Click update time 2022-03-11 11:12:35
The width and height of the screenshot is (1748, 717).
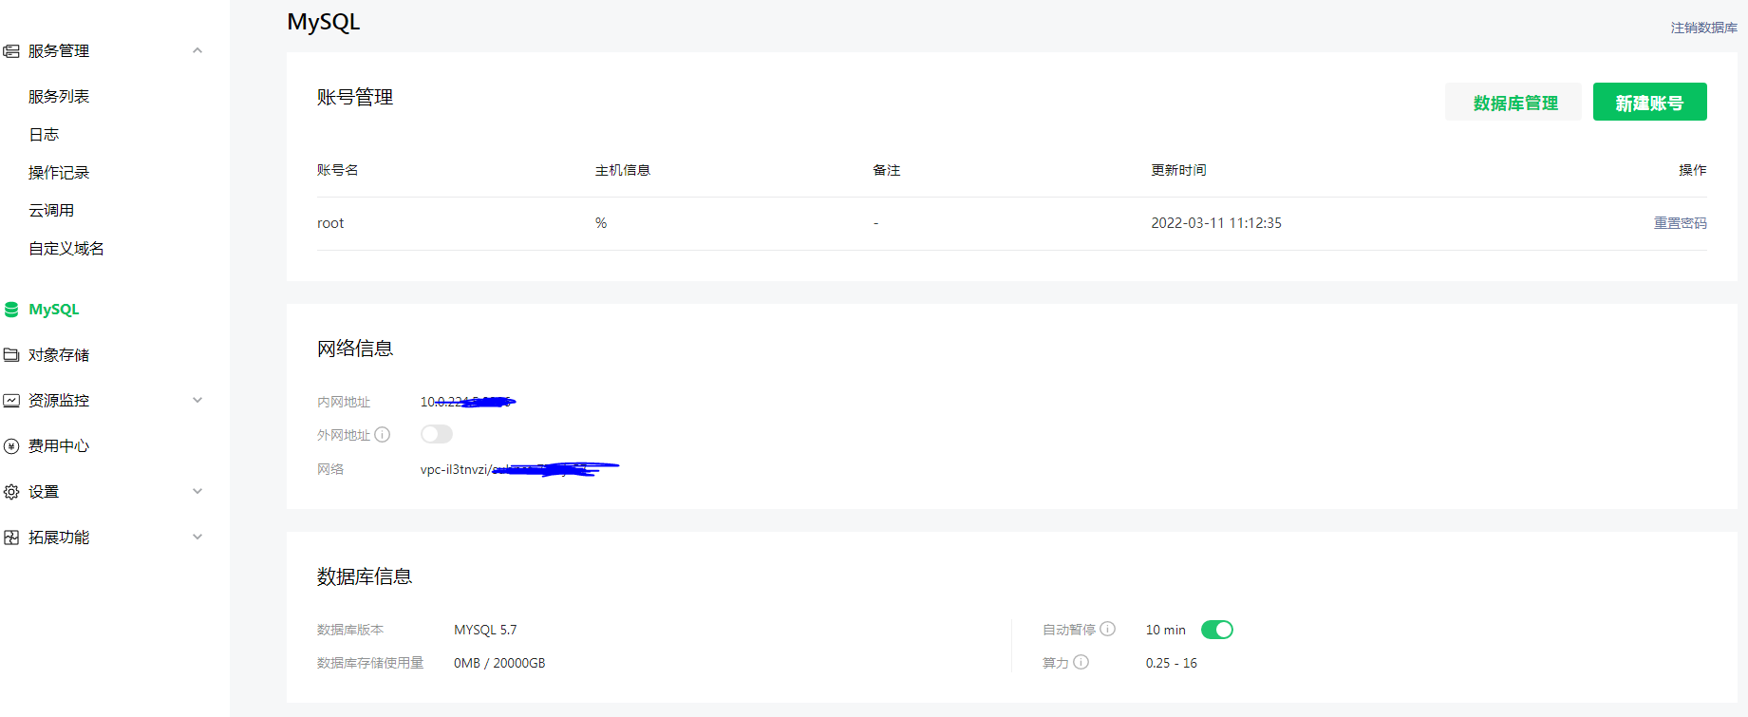1216,223
